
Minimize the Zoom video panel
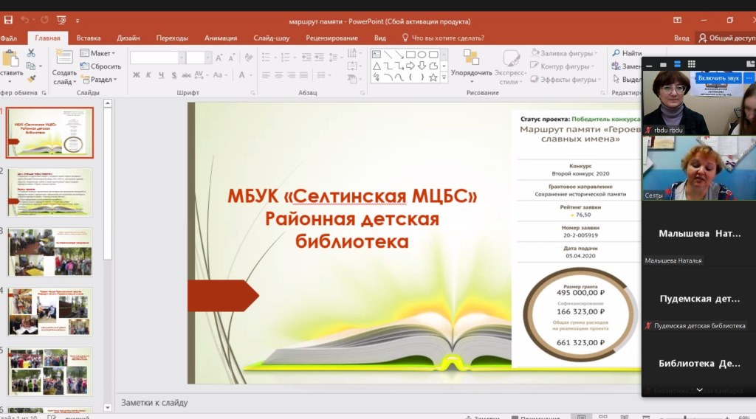click(649, 64)
